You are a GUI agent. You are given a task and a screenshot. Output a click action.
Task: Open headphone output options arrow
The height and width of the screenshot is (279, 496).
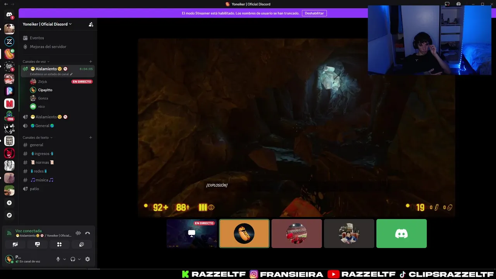tap(79, 259)
